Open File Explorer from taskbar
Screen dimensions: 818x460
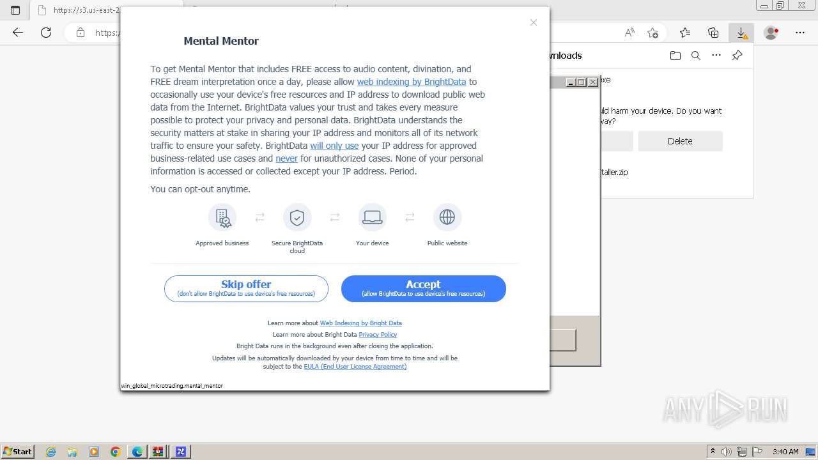72,452
